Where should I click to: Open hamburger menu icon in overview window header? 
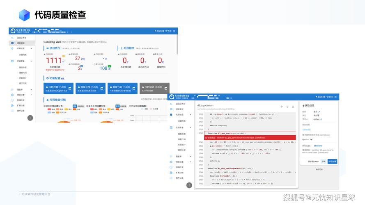pyautogui.click(x=174, y=31)
